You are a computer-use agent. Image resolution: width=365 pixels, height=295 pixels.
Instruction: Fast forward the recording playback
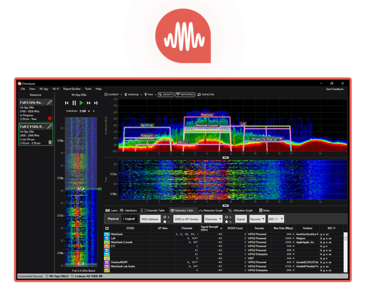(x=89, y=103)
